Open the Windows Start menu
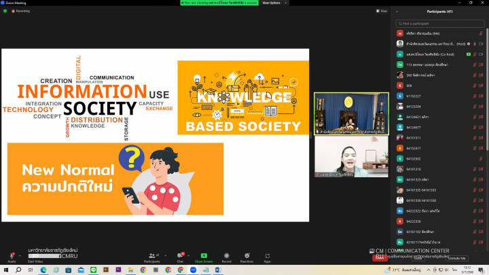Image resolution: width=489 pixels, height=275 pixels. coord(6,270)
